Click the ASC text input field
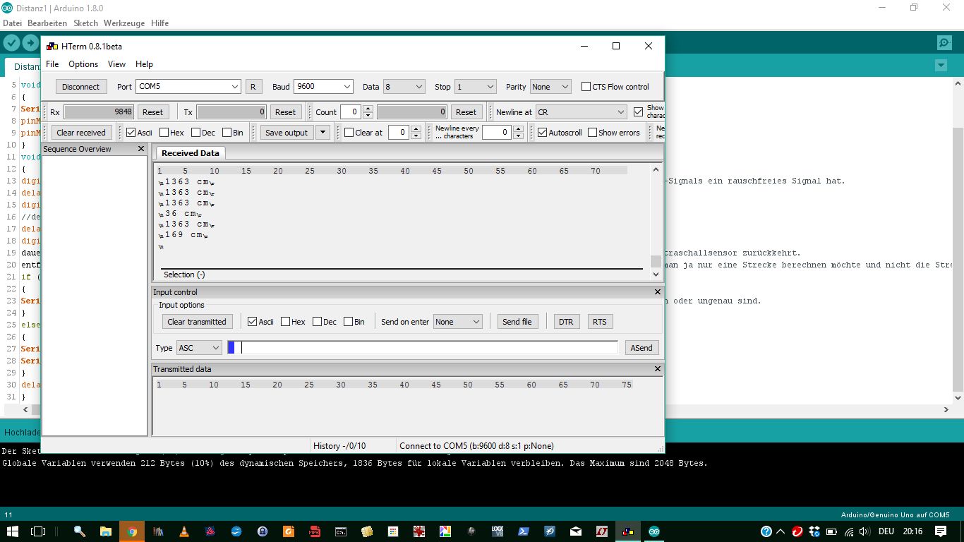The width and height of the screenshot is (964, 542). [423, 347]
